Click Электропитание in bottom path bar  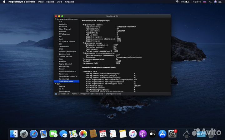tap(113, 94)
